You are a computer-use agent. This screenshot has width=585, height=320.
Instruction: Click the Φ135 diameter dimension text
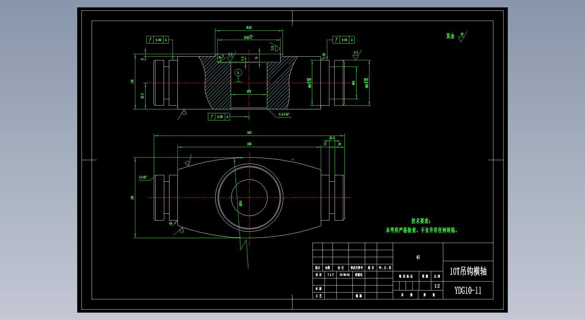[249, 28]
